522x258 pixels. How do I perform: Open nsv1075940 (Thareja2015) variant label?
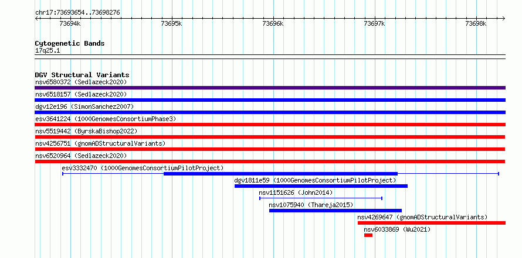click(311, 205)
